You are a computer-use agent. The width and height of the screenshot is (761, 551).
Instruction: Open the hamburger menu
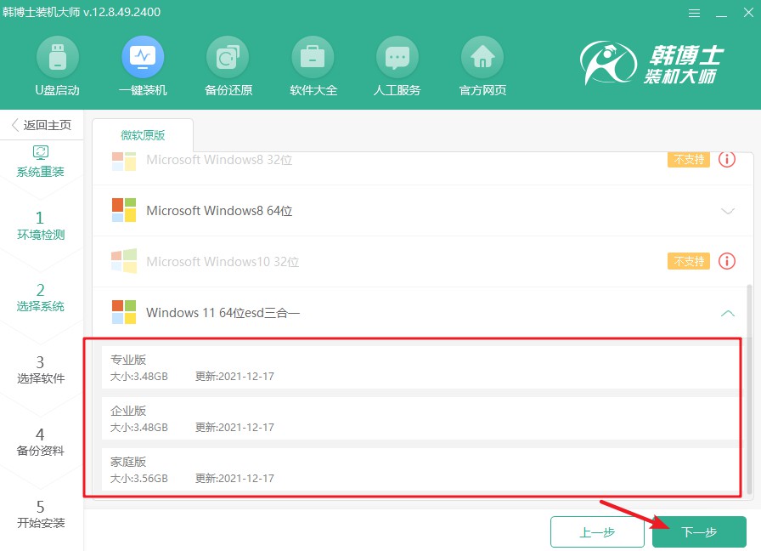(694, 13)
